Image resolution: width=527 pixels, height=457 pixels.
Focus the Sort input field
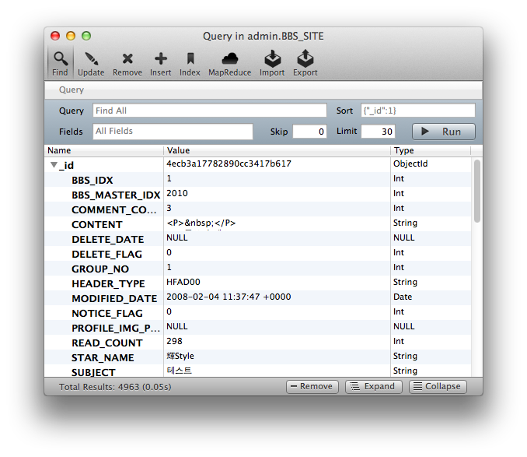[x=418, y=111]
